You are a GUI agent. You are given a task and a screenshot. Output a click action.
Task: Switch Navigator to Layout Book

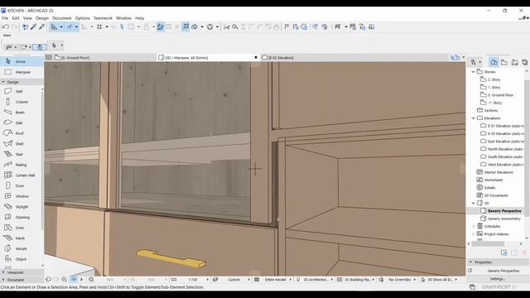514,62
